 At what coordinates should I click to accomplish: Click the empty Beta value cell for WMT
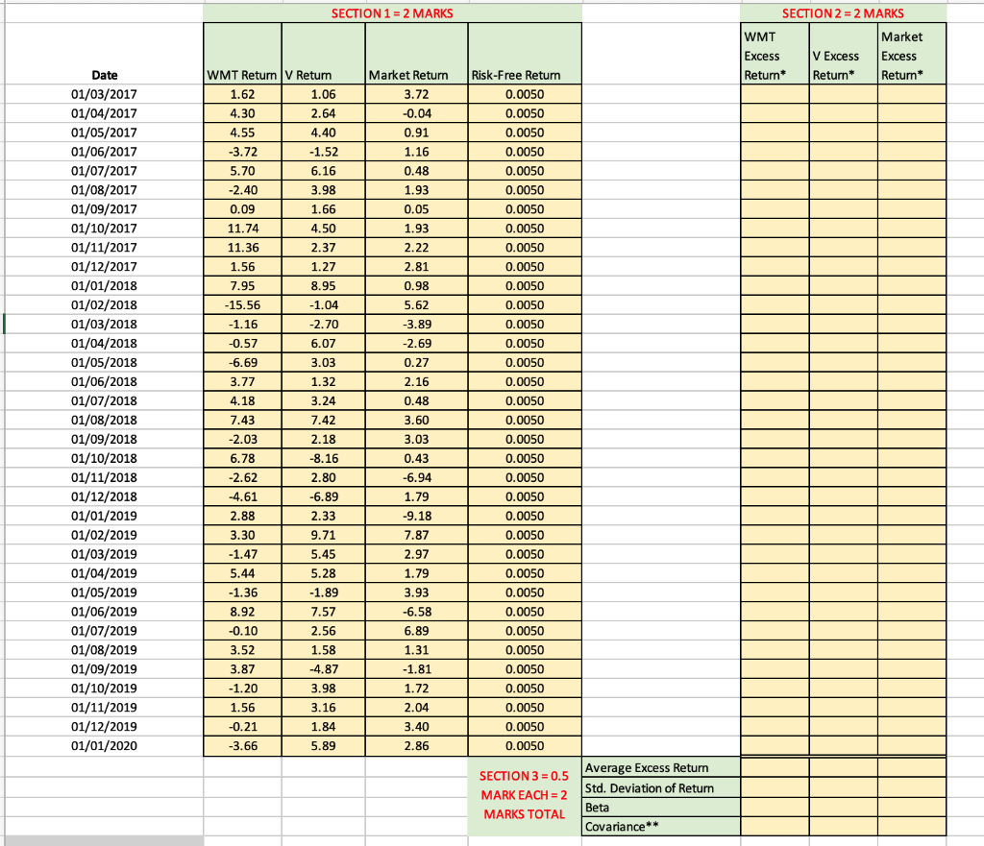point(774,808)
